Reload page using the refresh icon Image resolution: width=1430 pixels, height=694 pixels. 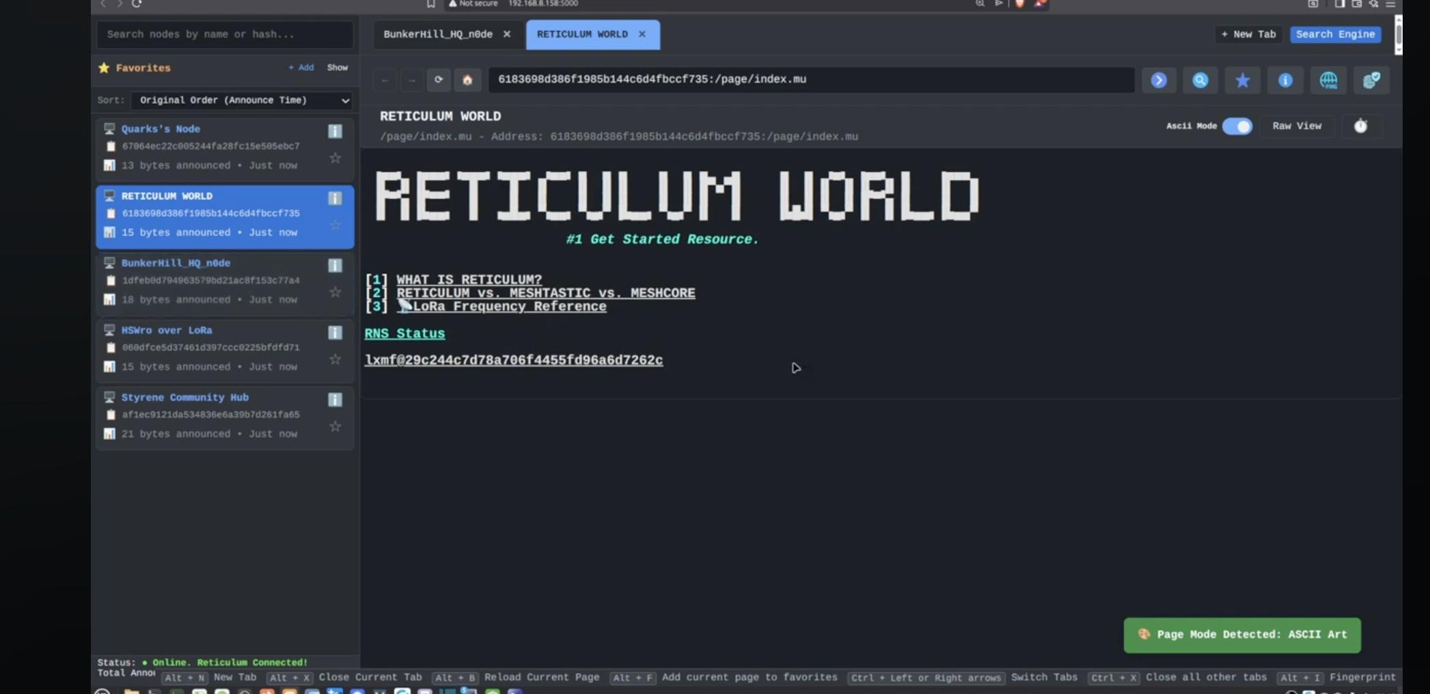[x=439, y=80]
